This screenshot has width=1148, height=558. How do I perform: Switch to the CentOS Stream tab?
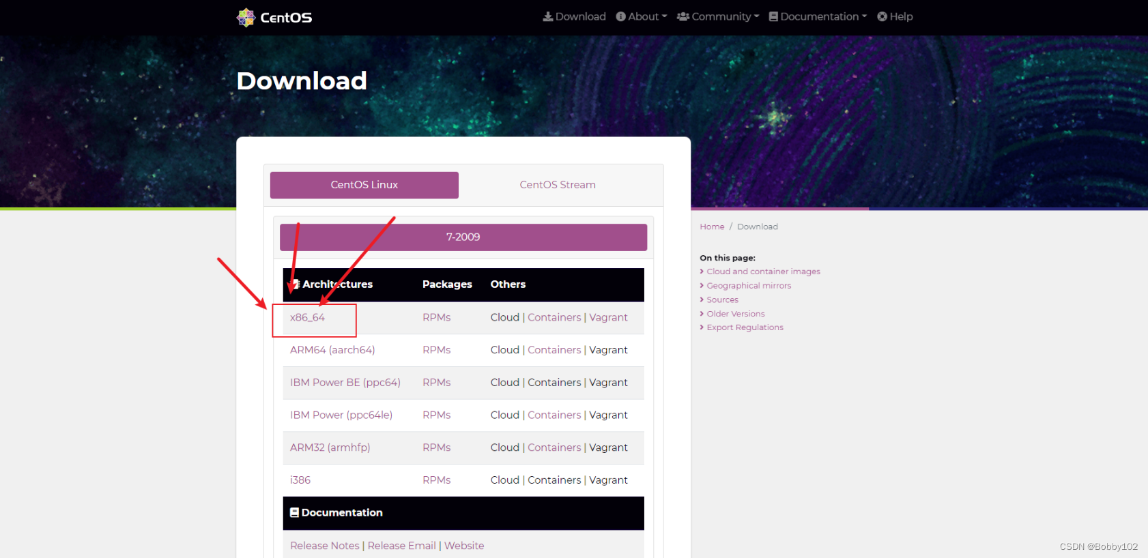[x=558, y=185]
